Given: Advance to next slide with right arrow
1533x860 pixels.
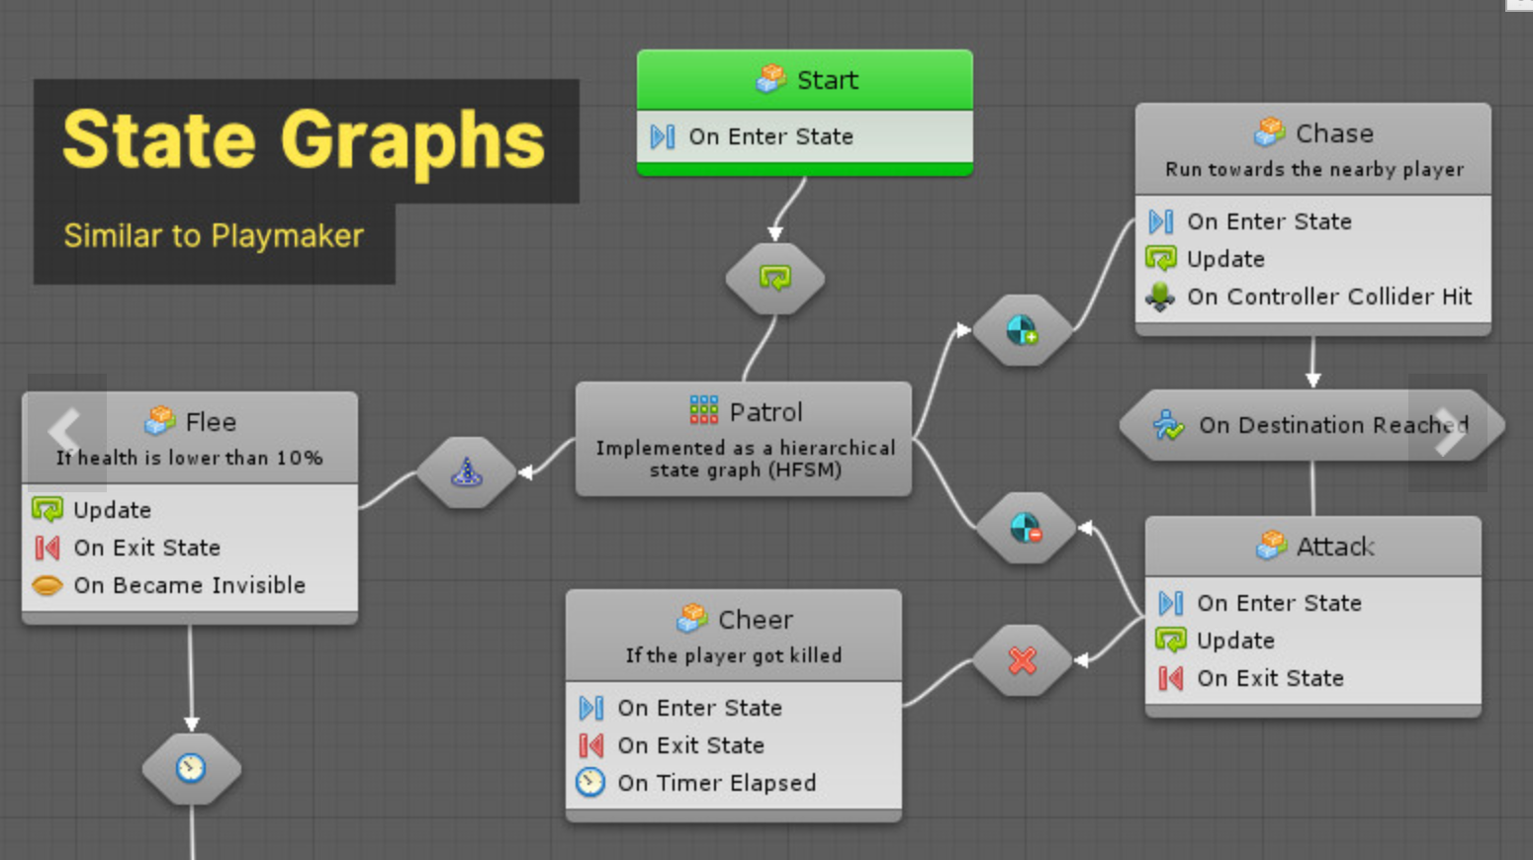Looking at the screenshot, I should [1448, 432].
